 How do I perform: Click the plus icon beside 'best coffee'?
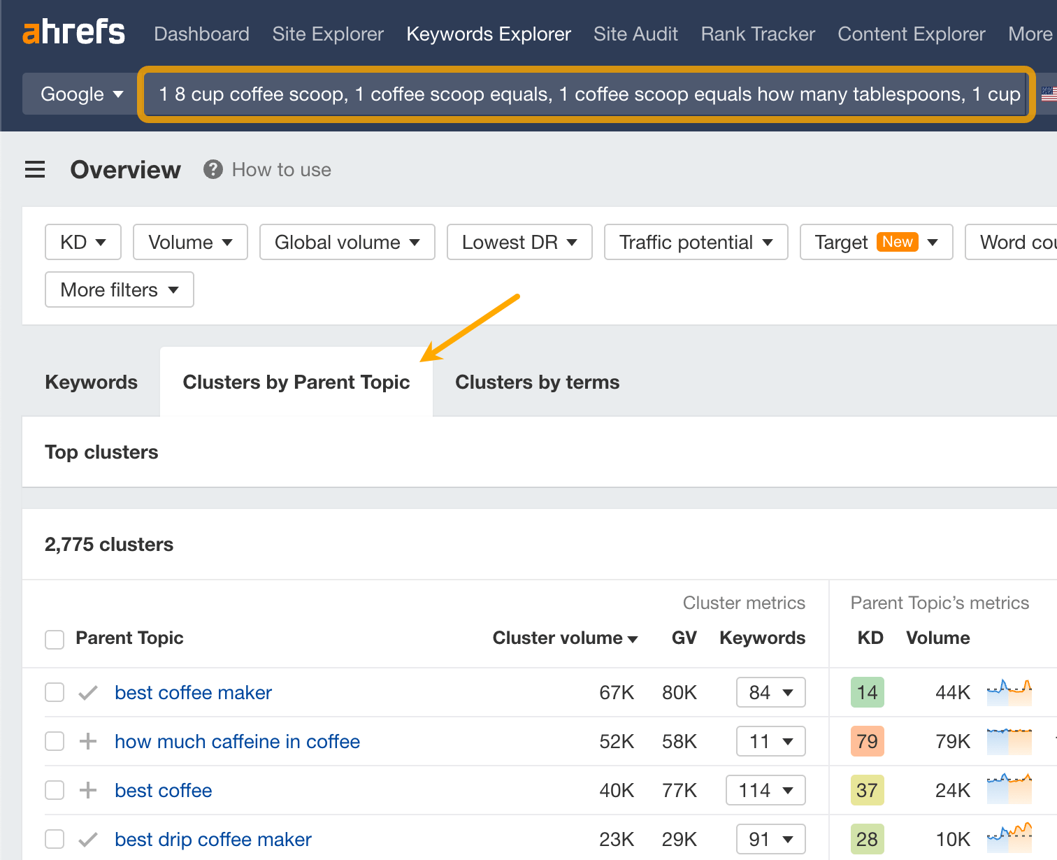point(87,790)
